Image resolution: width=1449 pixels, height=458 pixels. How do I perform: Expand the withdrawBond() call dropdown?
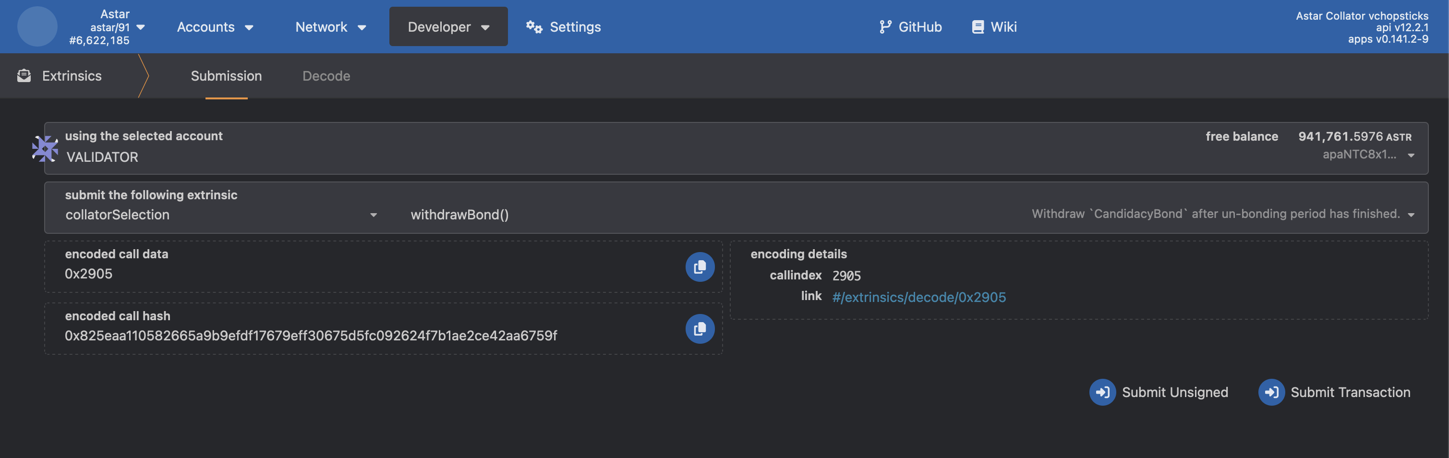pyautogui.click(x=1410, y=215)
